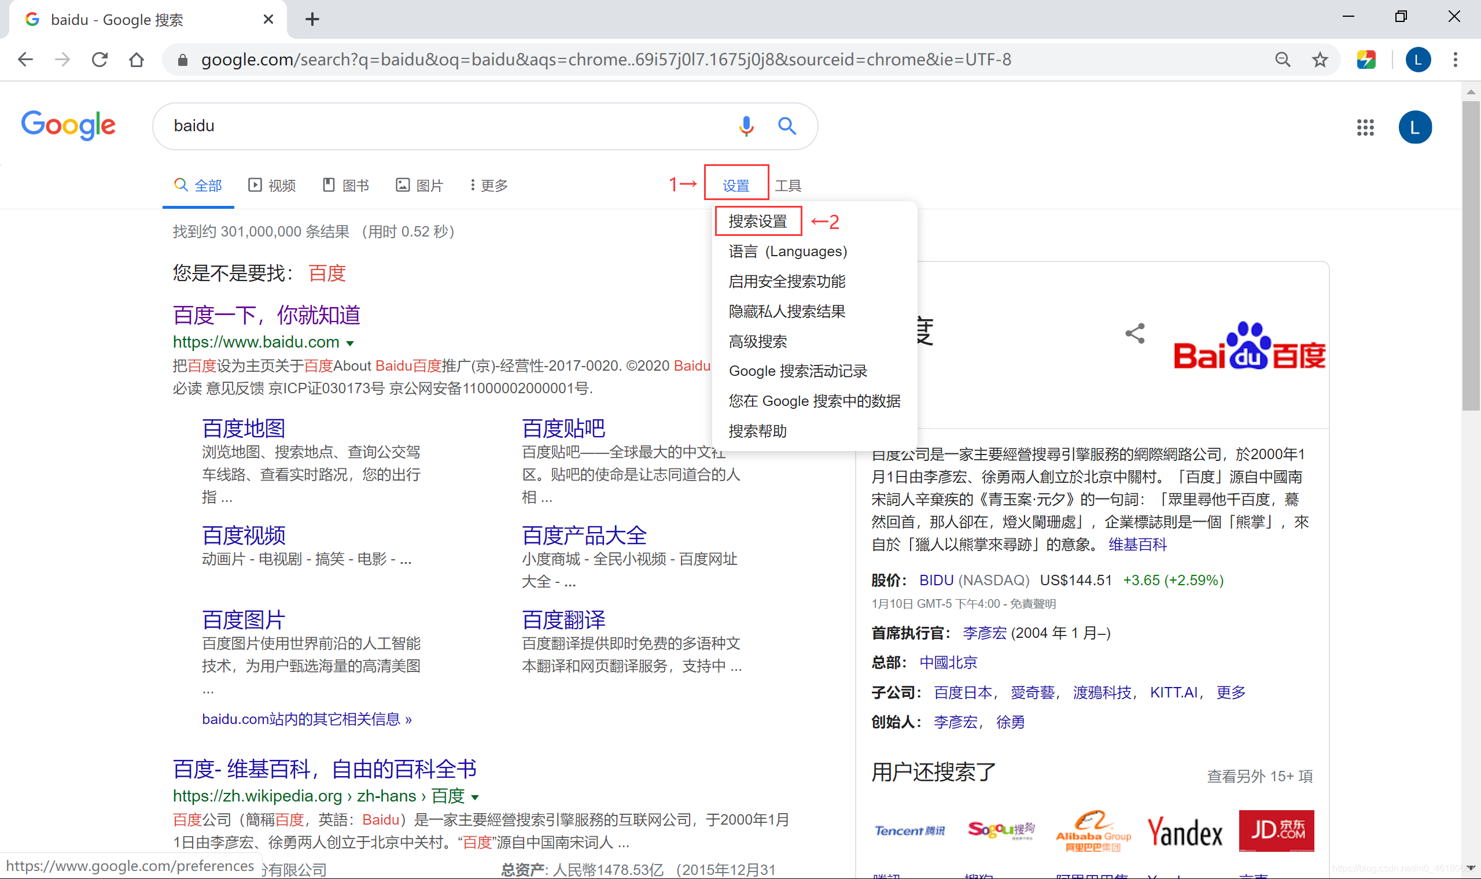This screenshot has height=879, width=1481.
Task: Select 隐藏私人搜索结果 option
Action: point(786,311)
